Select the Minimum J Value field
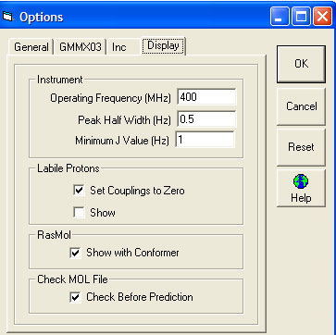This screenshot has width=336, height=335. pyautogui.click(x=205, y=140)
